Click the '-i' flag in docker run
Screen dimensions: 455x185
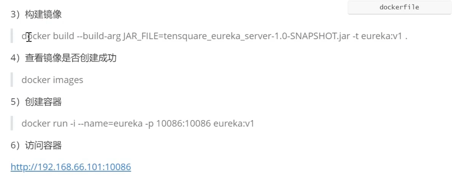pyautogui.click(x=73, y=123)
